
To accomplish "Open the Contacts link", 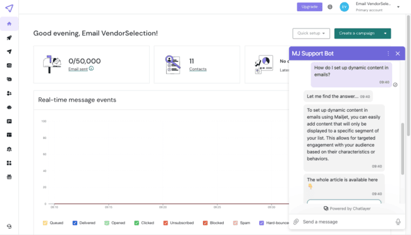I will 198,69.
